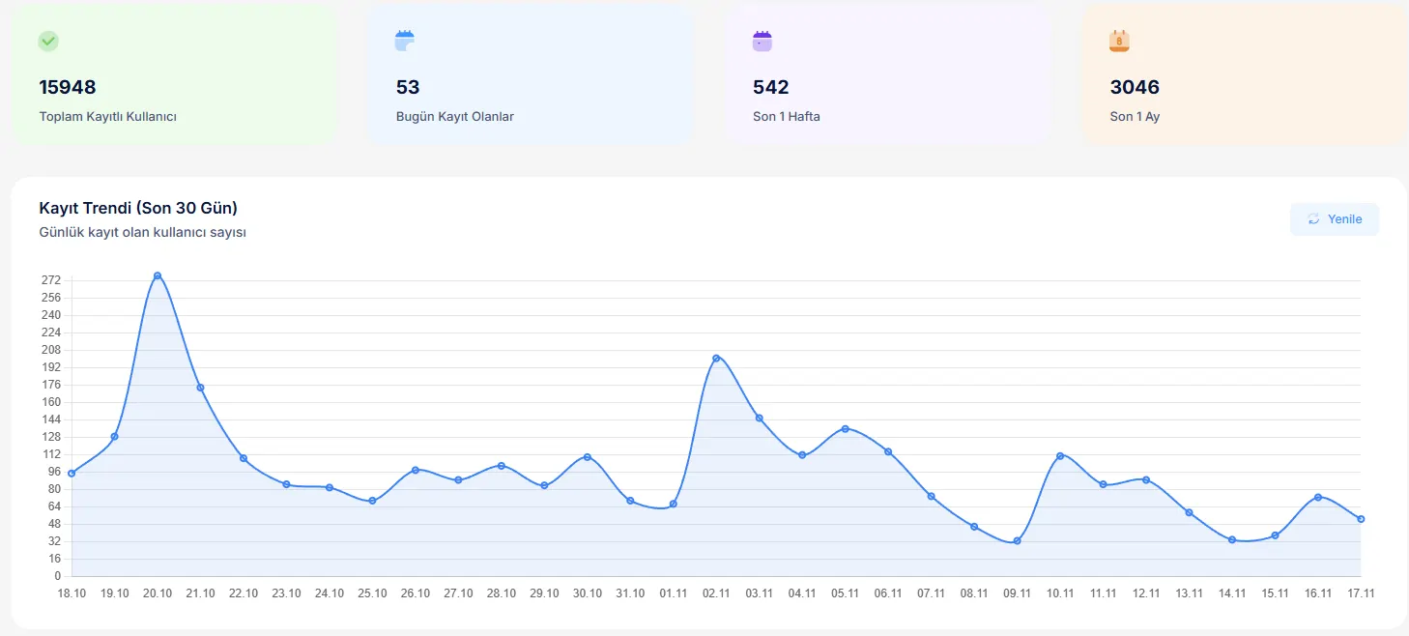Click the data point for 05.11
This screenshot has height=636, width=1409.
[x=846, y=429]
